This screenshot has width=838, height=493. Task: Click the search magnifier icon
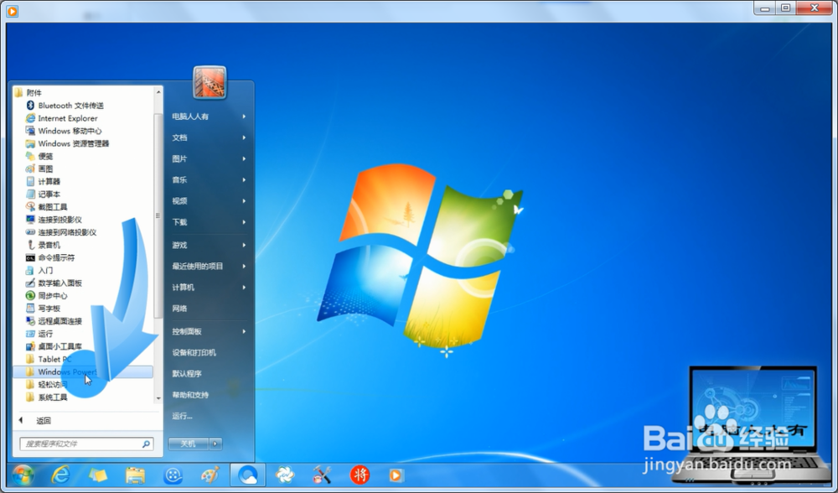(x=146, y=444)
